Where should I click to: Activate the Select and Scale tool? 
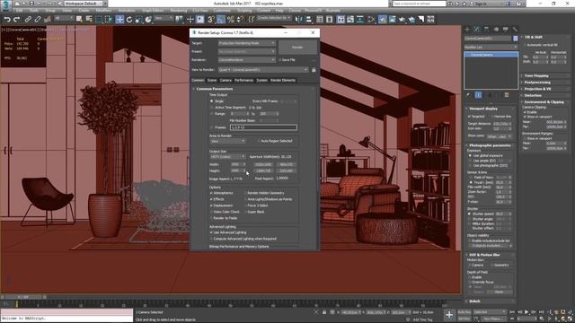point(138,19)
